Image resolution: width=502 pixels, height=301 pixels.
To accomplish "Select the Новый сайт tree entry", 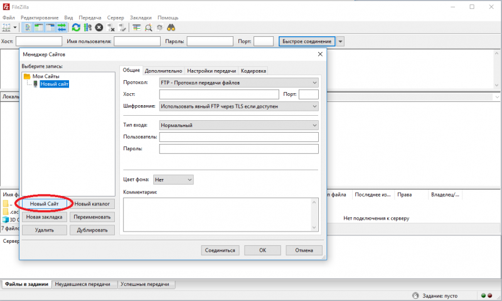I will [x=55, y=84].
